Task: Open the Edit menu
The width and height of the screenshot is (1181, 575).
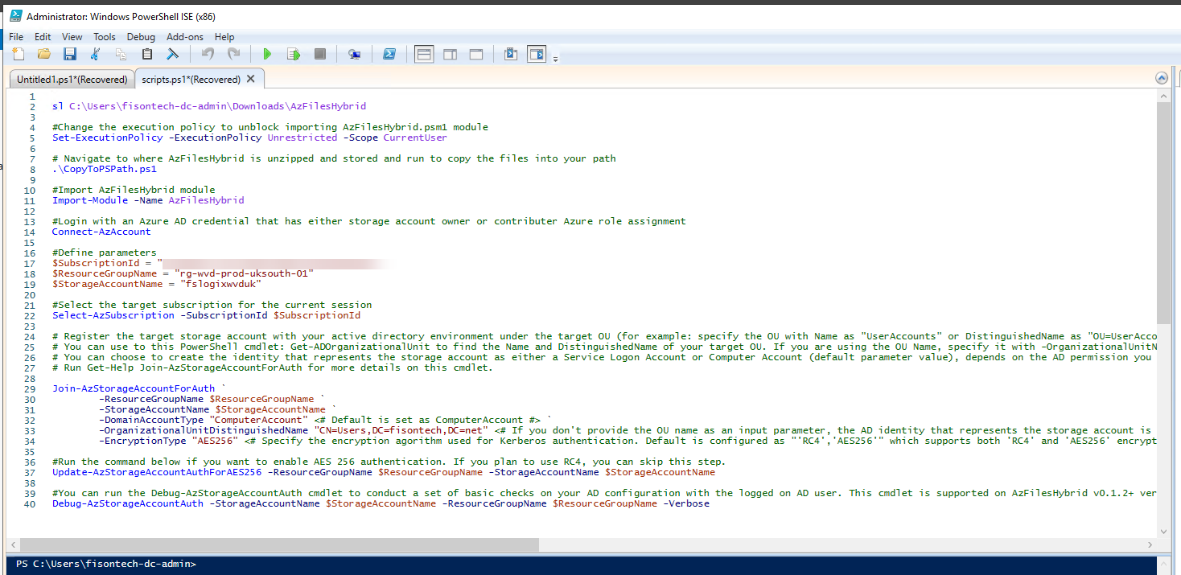Action: pos(43,37)
